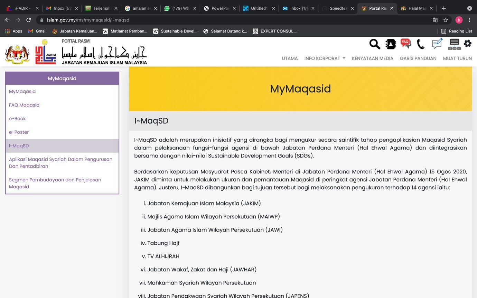This screenshot has height=298, width=477.
Task: Open Chrome three-dot menu
Action: pyautogui.click(x=469, y=20)
